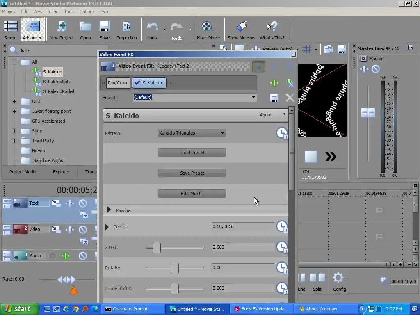Open the Pattern Kaleido Triangles dropdown
The width and height of the screenshot is (420, 315).
click(x=192, y=133)
